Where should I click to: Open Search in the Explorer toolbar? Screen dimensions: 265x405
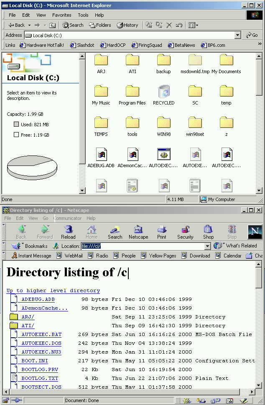tap(73, 25)
